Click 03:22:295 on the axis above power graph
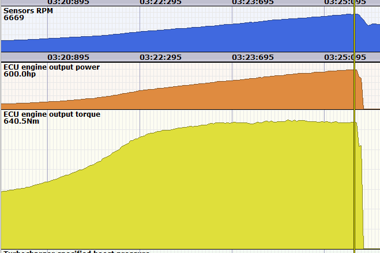This screenshot has height=253, width=380. 160,57
